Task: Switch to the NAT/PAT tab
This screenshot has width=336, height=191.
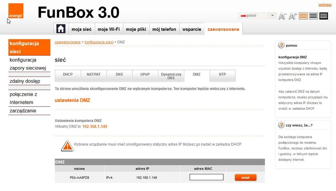Action: point(94,75)
